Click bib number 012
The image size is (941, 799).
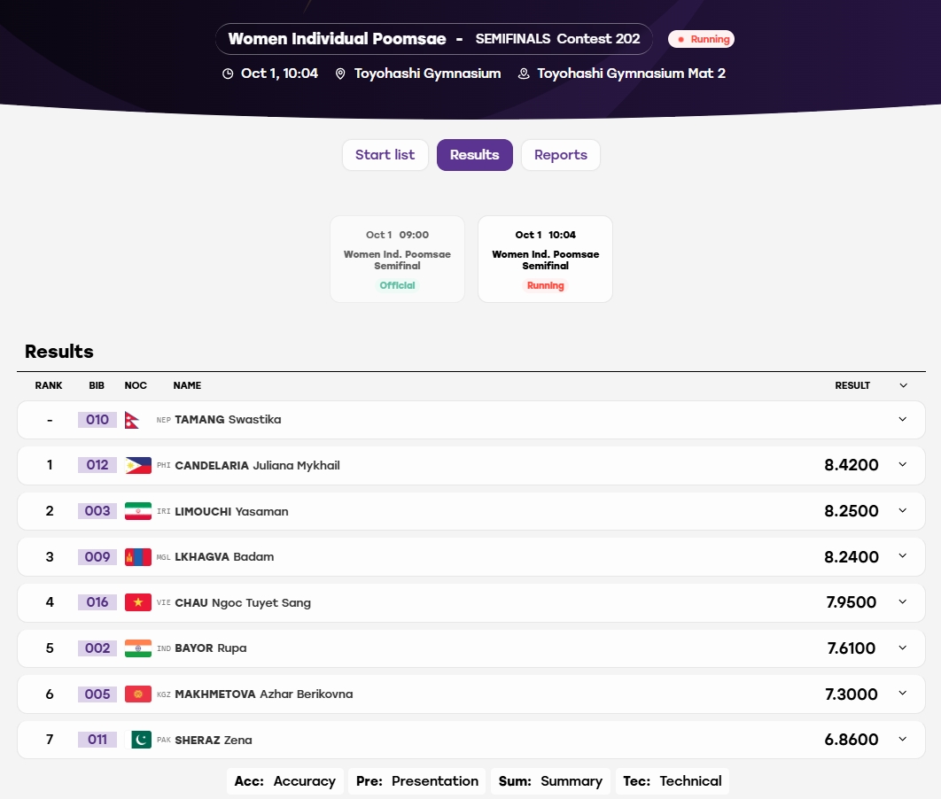[97, 465]
